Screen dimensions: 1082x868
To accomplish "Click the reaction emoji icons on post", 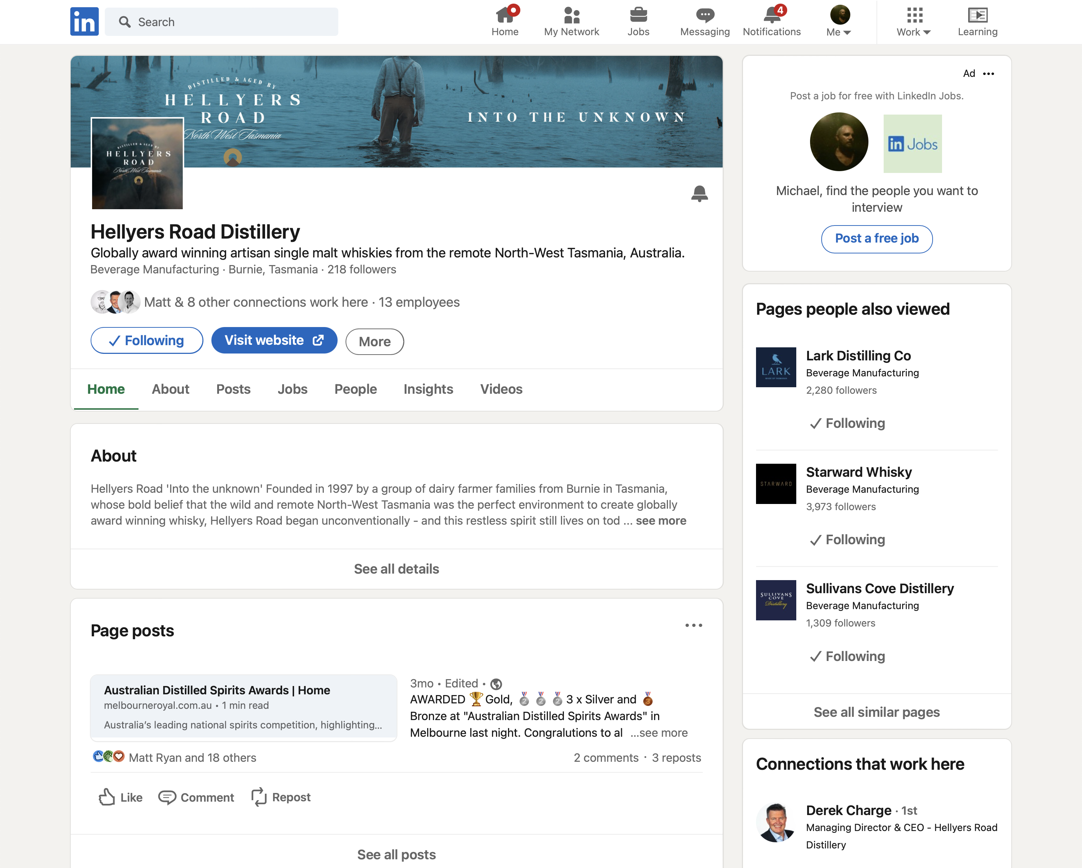I will coord(108,757).
